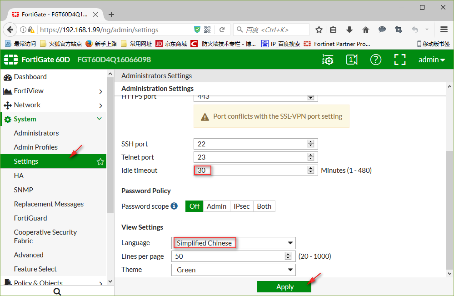
Task: Click the SSH port stepper arrows
Action: click(x=311, y=144)
